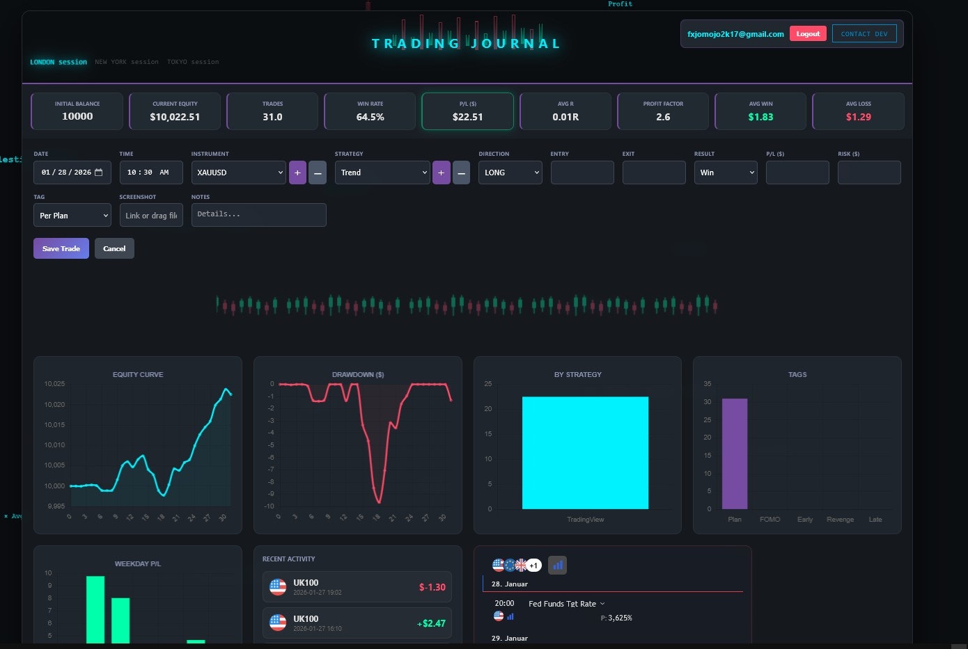968x649 pixels.
Task: Open the CONTACT DEV link
Action: (x=864, y=33)
